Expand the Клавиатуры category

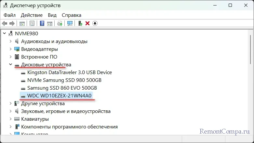[10, 119]
